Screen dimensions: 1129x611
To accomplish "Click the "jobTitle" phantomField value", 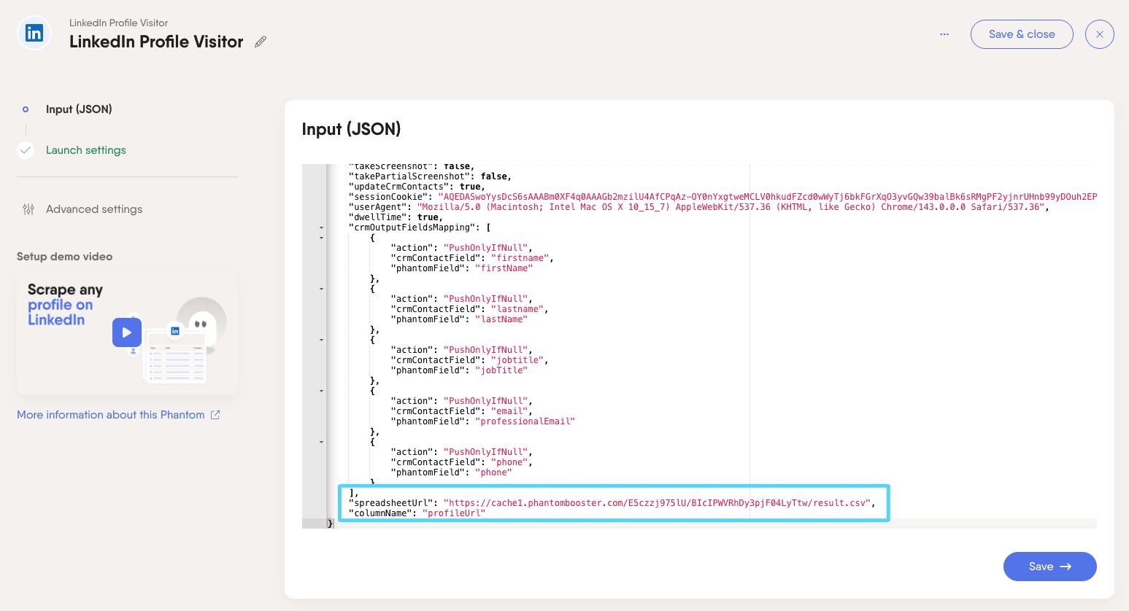I will pyautogui.click(x=501, y=370).
